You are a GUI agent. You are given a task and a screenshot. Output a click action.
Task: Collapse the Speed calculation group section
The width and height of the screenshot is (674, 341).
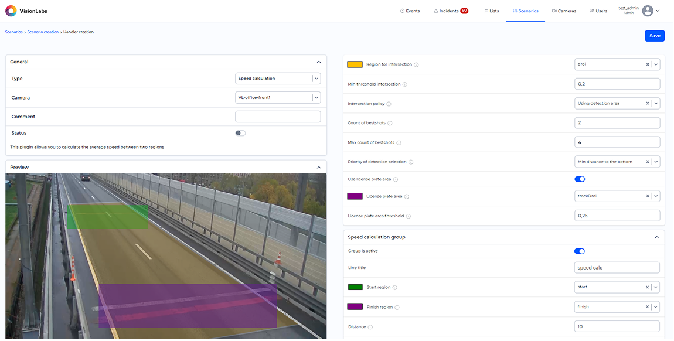tap(656, 237)
